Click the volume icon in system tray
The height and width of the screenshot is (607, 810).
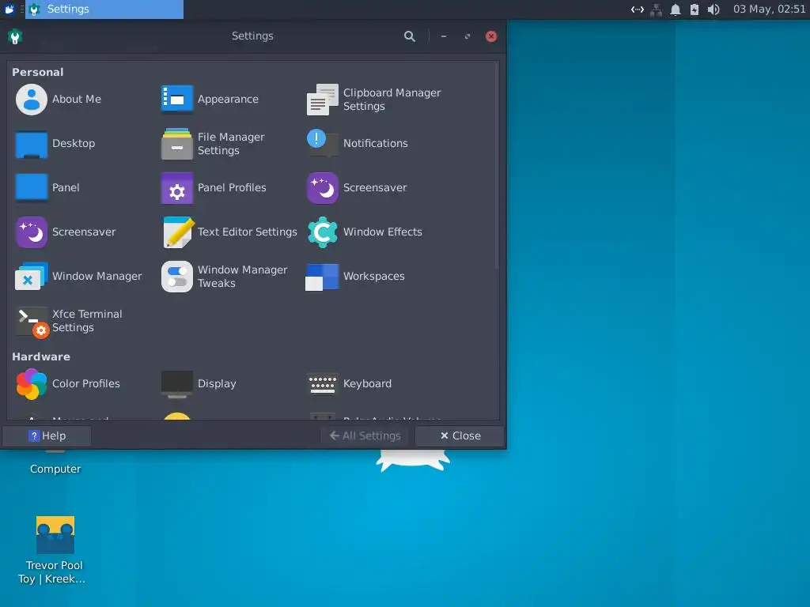pyautogui.click(x=713, y=9)
